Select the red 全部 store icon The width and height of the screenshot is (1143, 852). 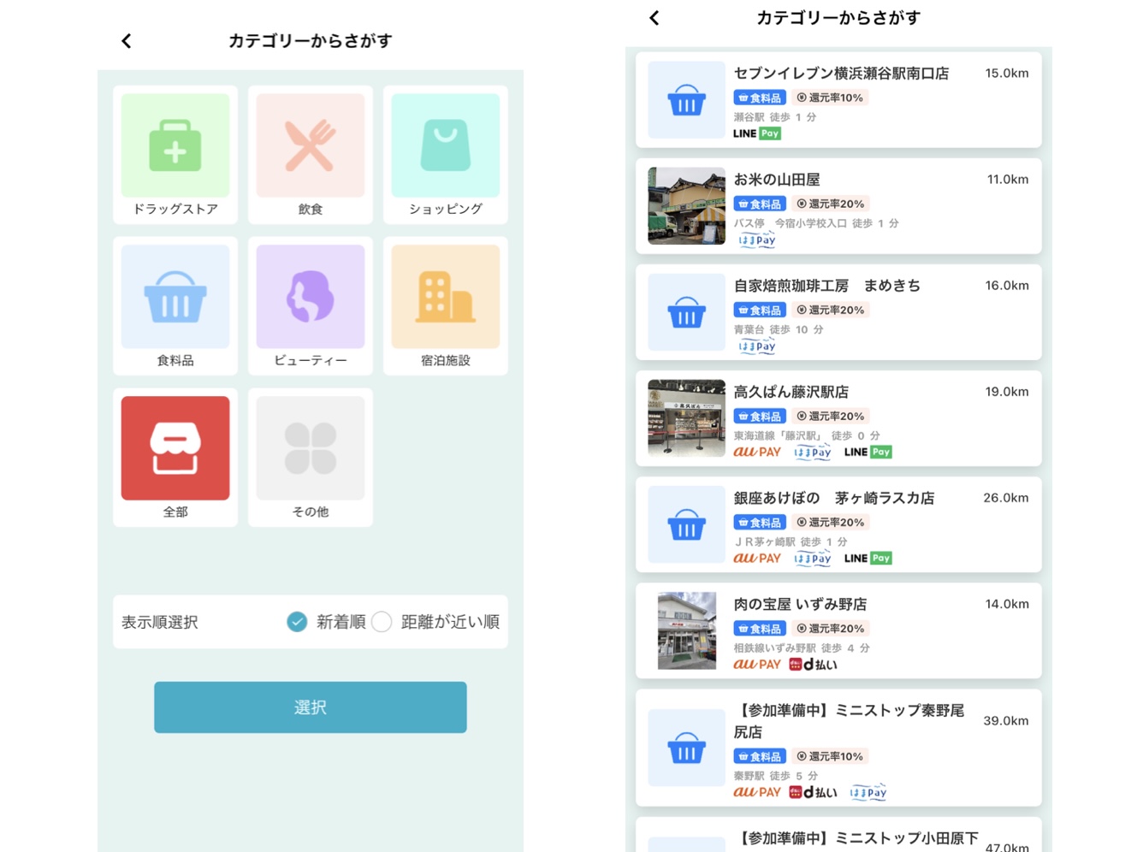175,448
